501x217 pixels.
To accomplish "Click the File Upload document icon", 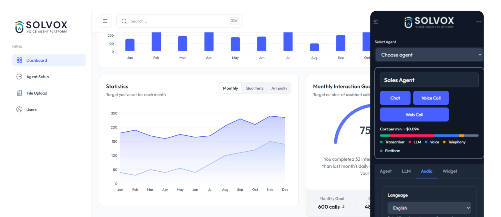I will tap(19, 93).
